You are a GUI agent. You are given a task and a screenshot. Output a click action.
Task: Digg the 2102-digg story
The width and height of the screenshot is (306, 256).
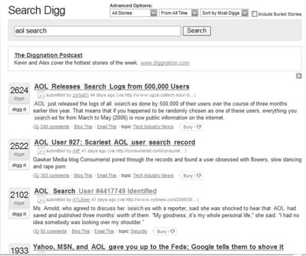(19, 214)
